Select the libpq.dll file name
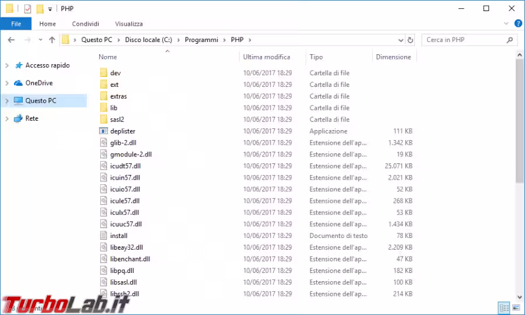525x315 pixels. pos(123,271)
